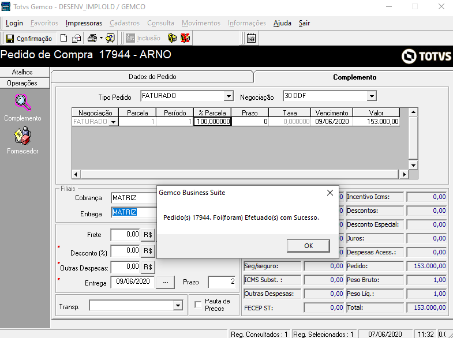Click the Prazo input field
The image size is (453, 338).
click(x=222, y=282)
